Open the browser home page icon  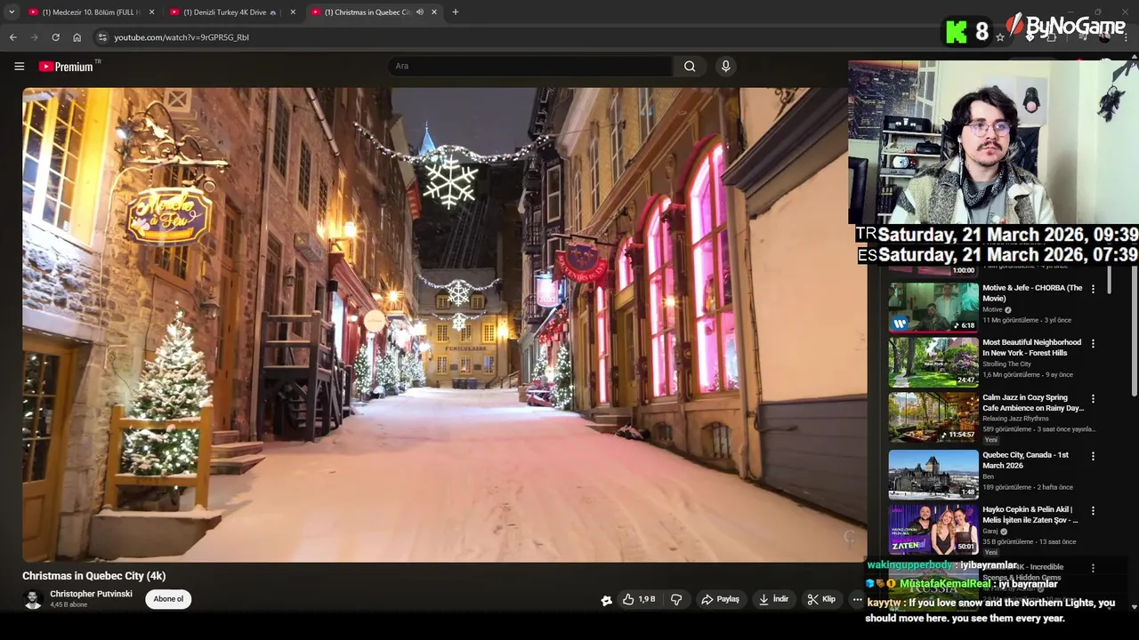tap(77, 37)
